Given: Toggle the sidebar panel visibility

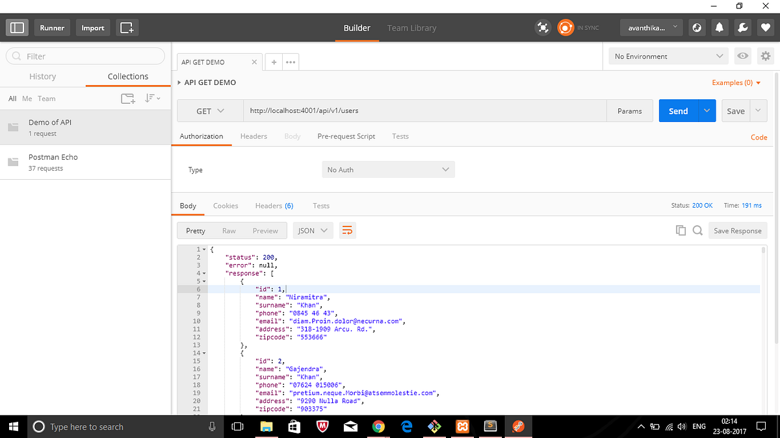Looking at the screenshot, I should coord(17,27).
